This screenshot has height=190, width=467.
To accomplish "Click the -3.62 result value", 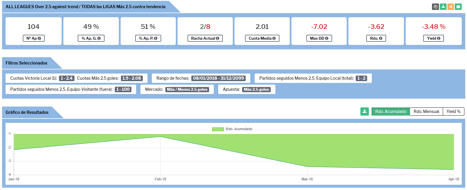I will click(x=376, y=27).
